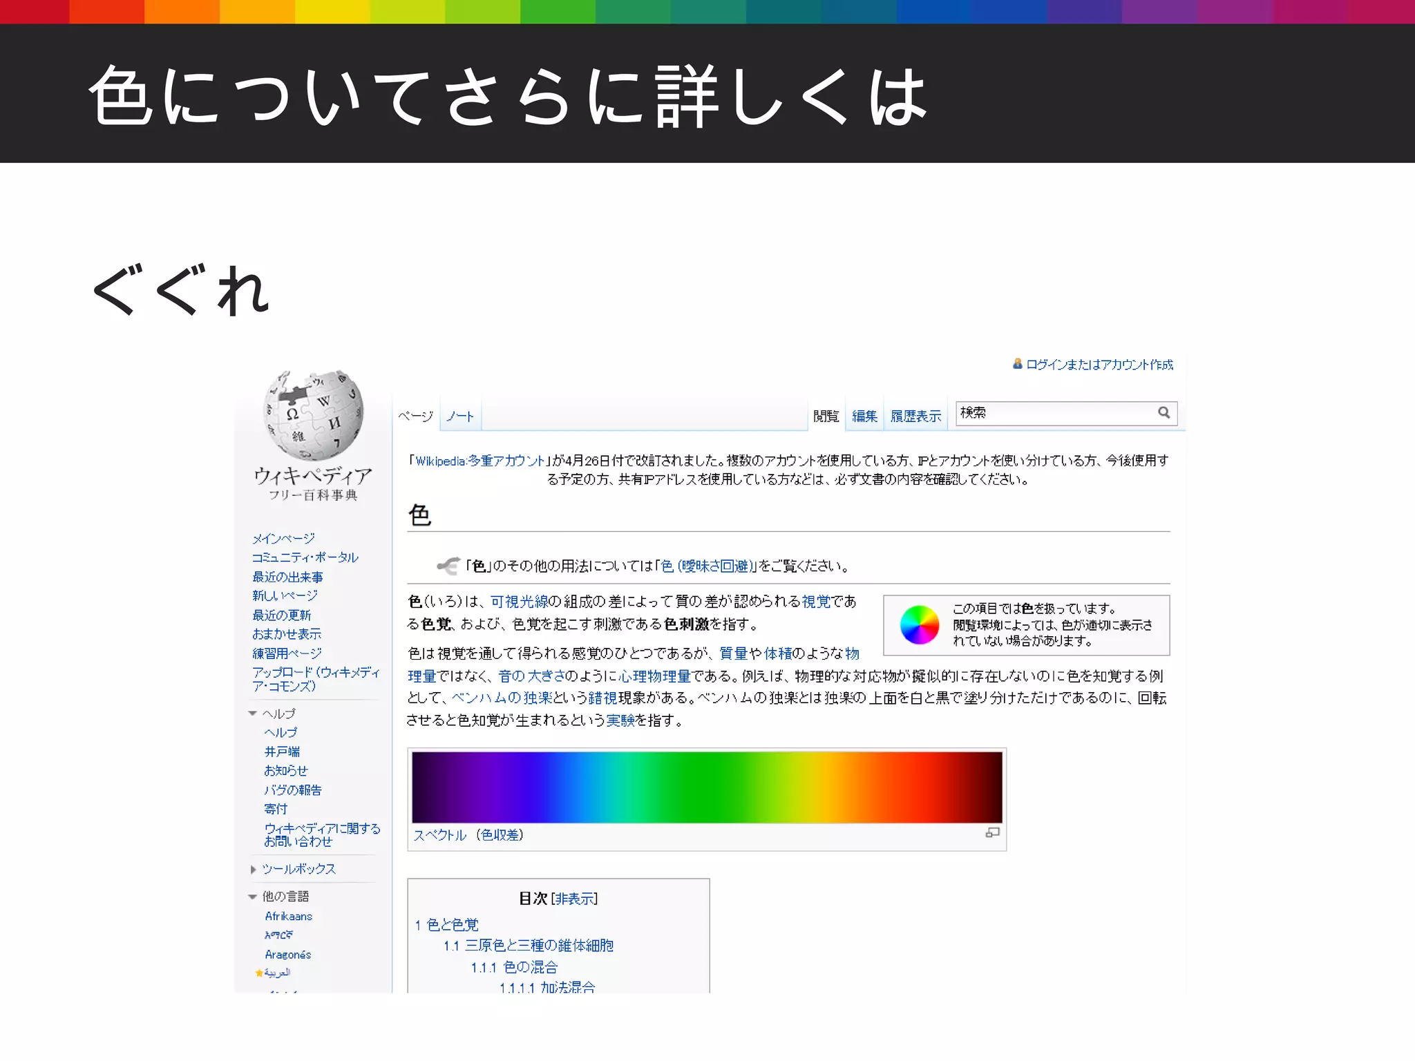
Task: Click ログインまたはアカウント作成 link
Action: (x=1100, y=364)
